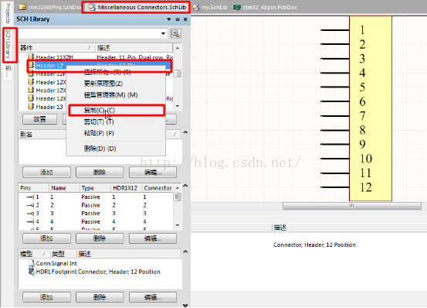Collapse the model section chevron
This screenshot has width=427, height=308.
tap(185, 252)
